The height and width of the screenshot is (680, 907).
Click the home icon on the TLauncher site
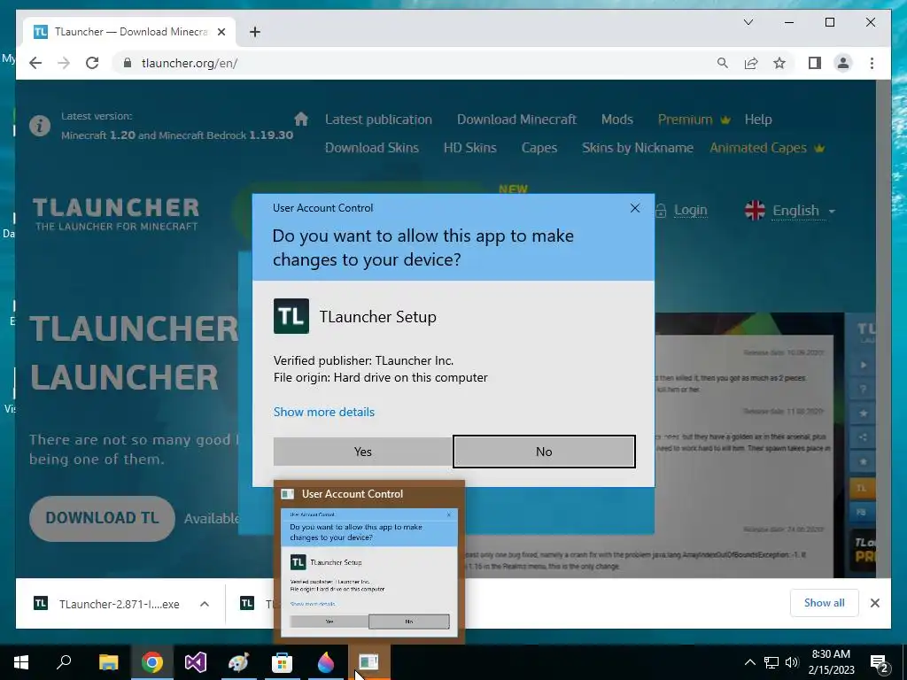[301, 120]
